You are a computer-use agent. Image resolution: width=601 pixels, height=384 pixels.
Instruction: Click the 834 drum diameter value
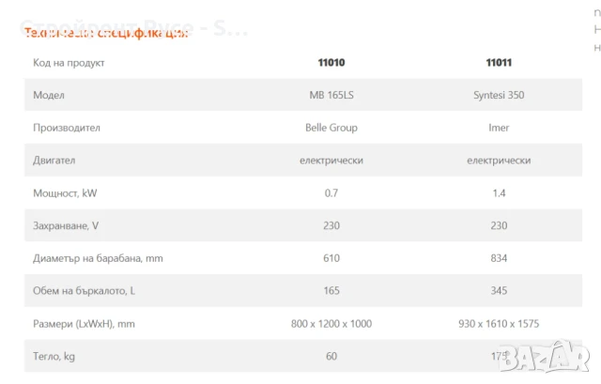pos(498,258)
